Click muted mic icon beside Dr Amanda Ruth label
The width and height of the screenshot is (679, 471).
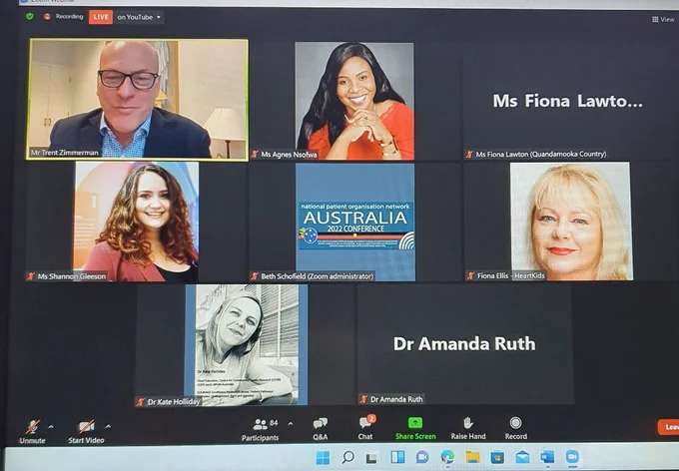click(x=363, y=399)
